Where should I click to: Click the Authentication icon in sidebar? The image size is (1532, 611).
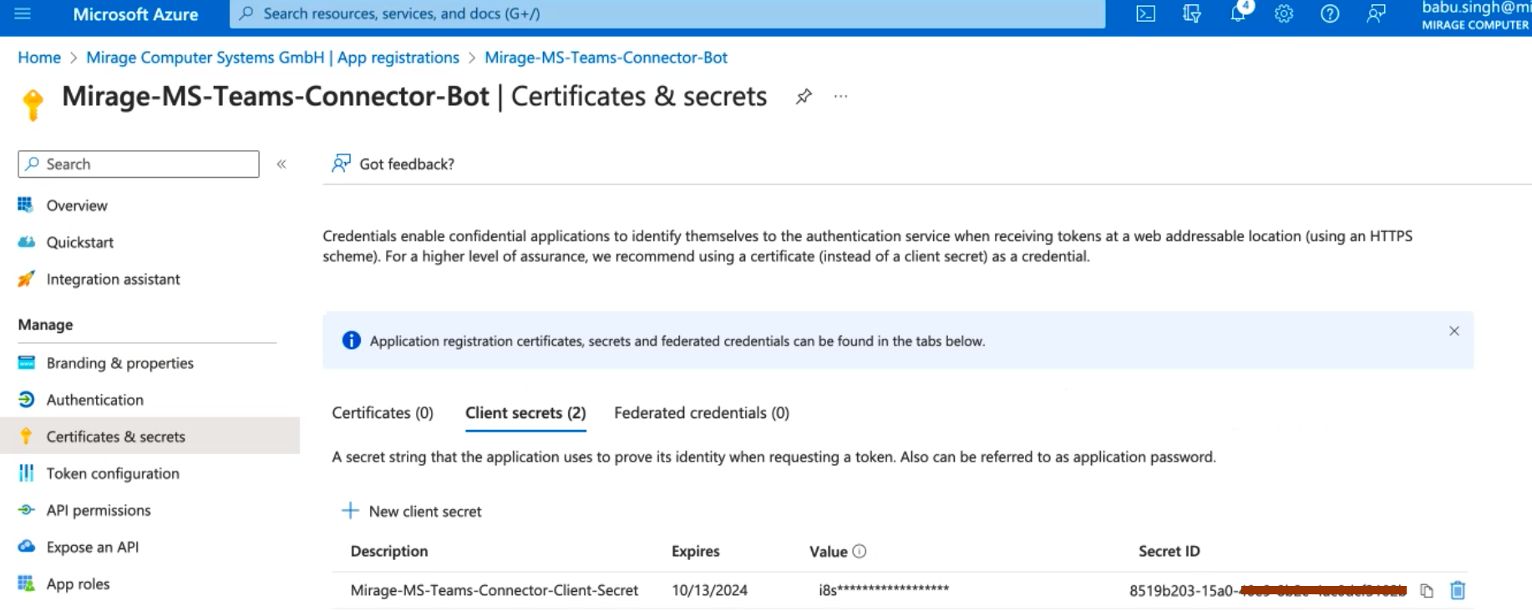click(26, 400)
